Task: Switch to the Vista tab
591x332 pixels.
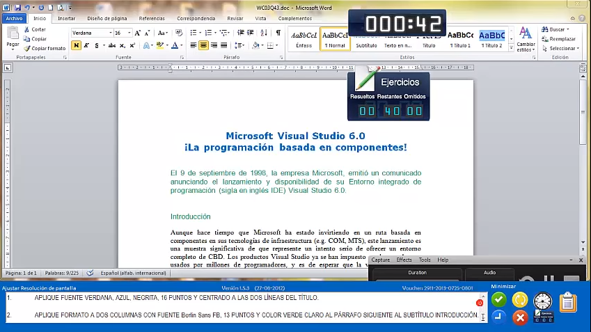Action: (260, 18)
